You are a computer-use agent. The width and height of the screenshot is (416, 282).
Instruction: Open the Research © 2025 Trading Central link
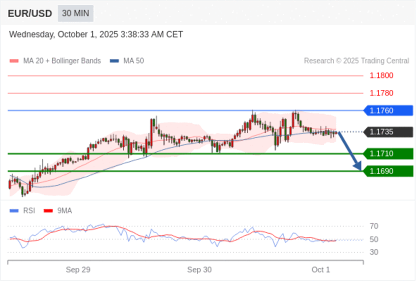point(356,61)
